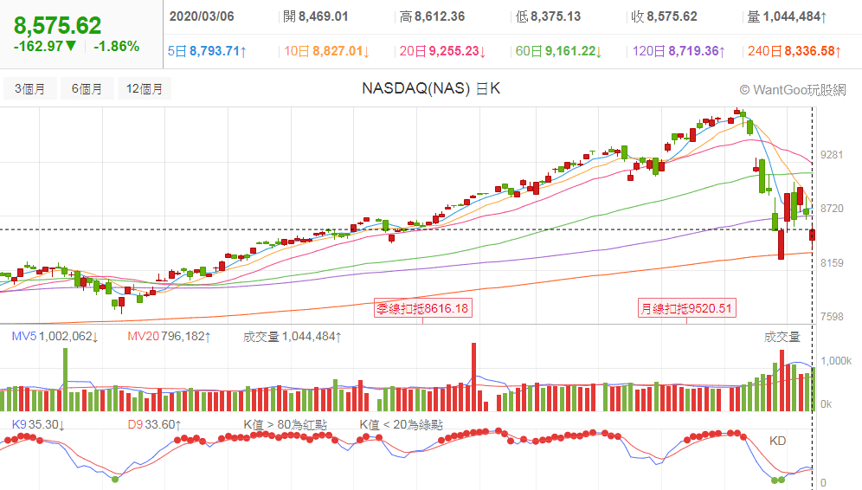Click the D9 indicator value label

point(154,424)
